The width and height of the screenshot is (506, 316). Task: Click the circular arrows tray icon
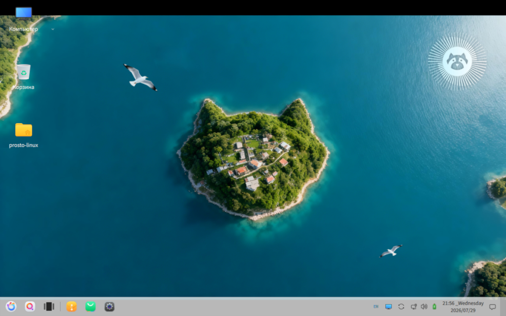coord(401,307)
